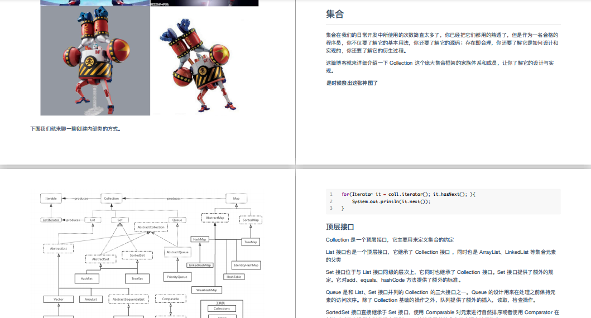Click the AbstractCollection box in the diagram
Screen dimensions: 591x318
pos(151,227)
